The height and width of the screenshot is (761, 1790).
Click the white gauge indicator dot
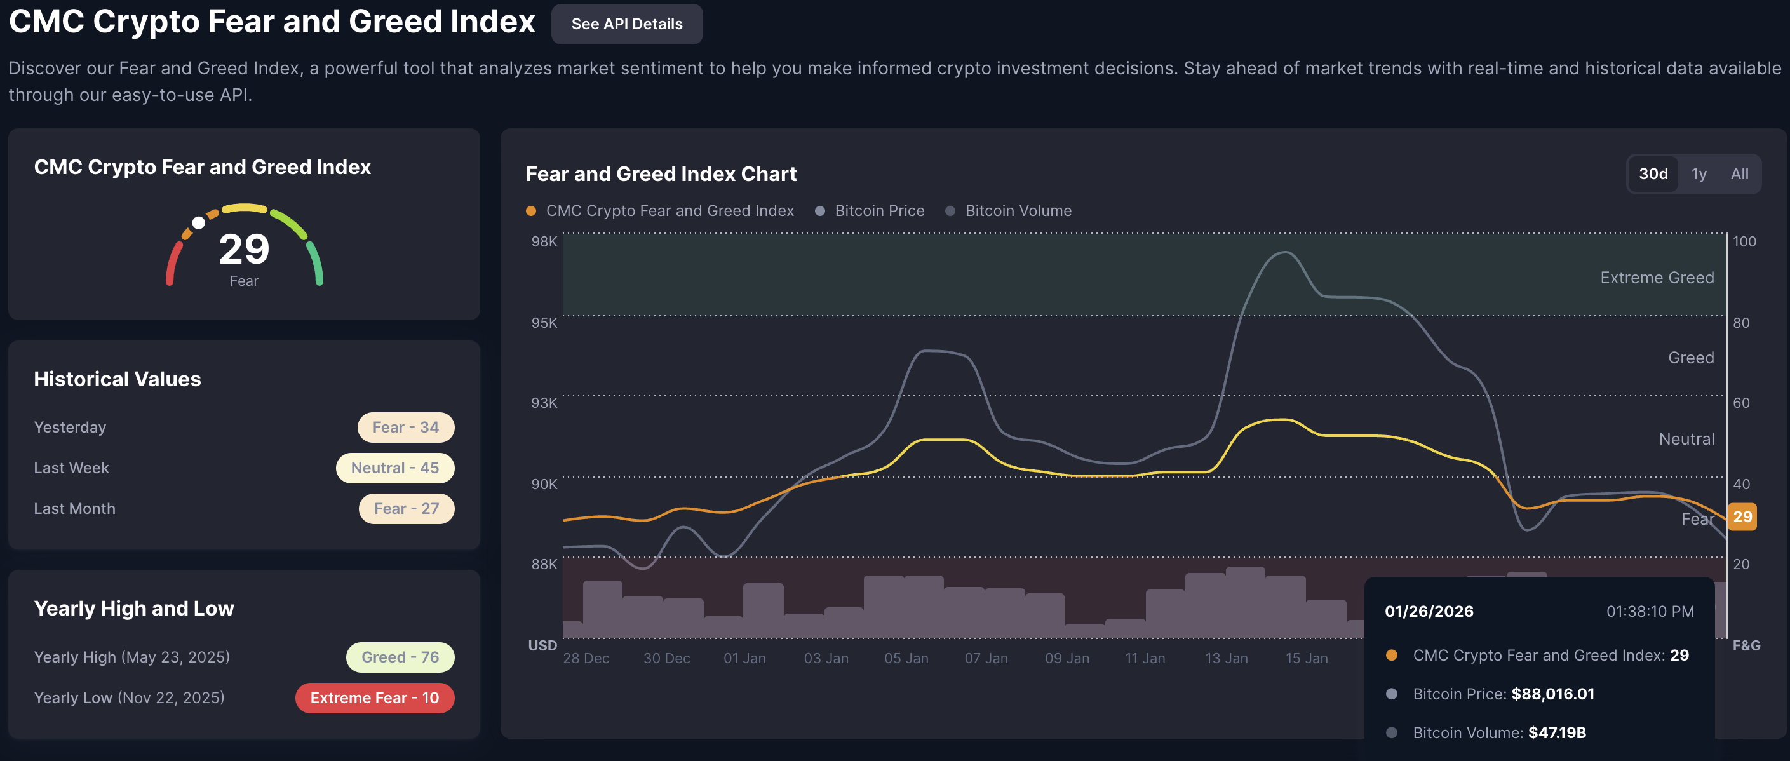pos(199,222)
